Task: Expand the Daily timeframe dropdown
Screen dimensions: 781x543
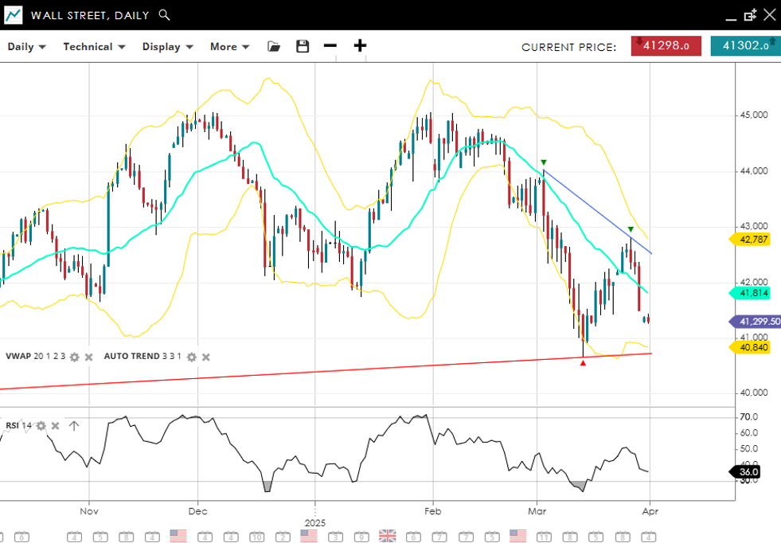Action: click(26, 46)
